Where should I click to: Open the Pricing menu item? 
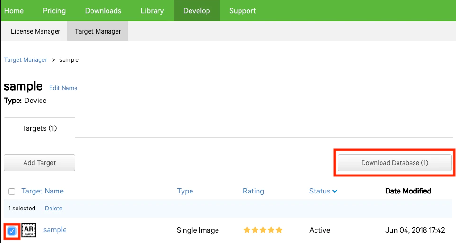pyautogui.click(x=54, y=10)
